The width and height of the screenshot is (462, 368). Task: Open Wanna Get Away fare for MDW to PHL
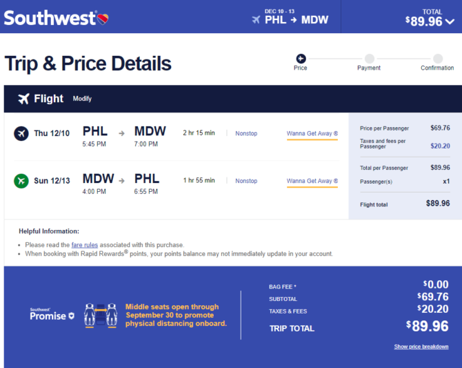coord(312,181)
